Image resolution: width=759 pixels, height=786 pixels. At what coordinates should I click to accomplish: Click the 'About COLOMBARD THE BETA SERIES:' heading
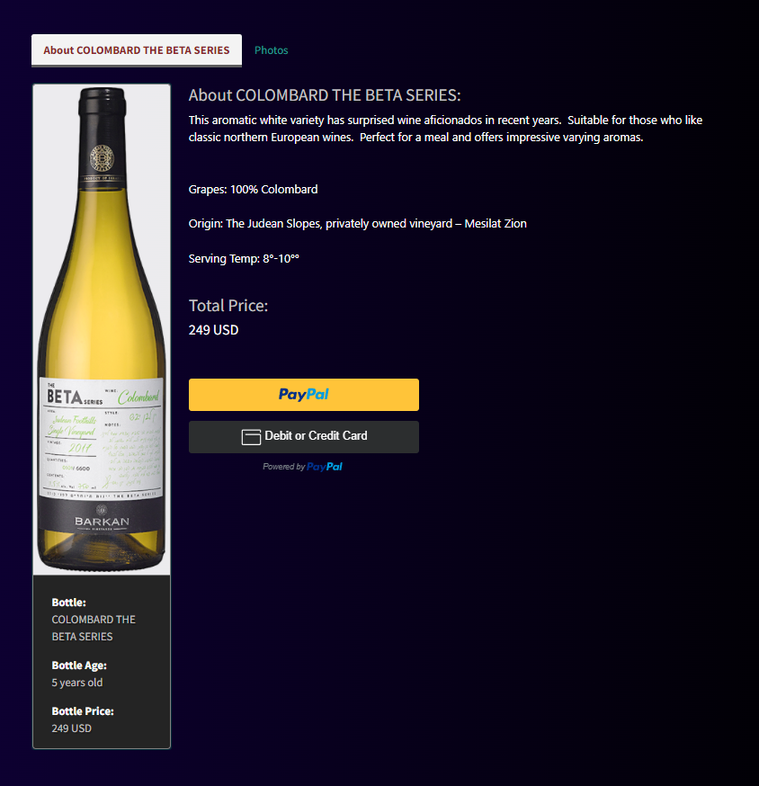[325, 95]
